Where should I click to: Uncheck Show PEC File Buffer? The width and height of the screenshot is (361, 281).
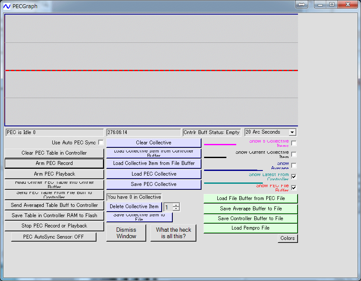pos(294,188)
